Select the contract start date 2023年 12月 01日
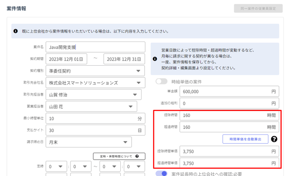 pyautogui.click(x=66, y=59)
